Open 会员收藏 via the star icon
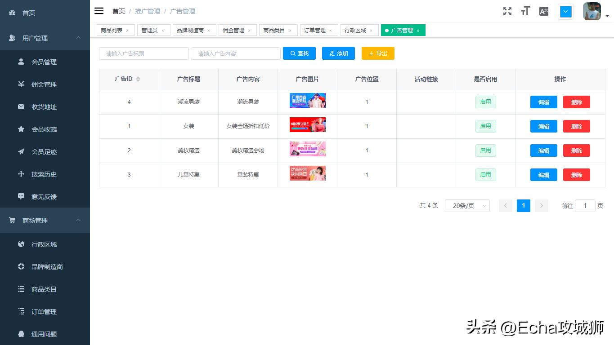Viewport: 614px width, 345px height. [x=21, y=129]
